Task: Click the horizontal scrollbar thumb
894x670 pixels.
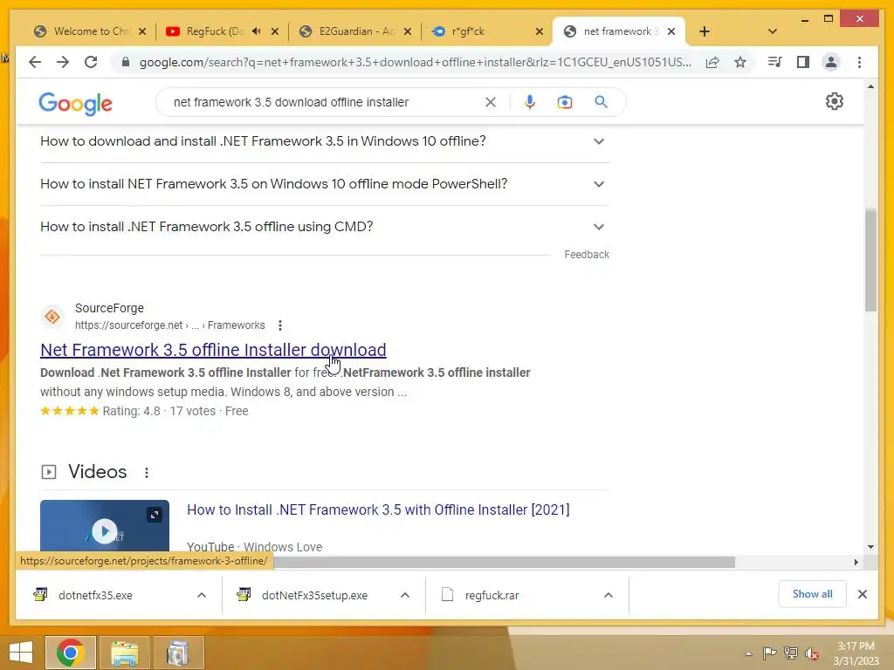Action: pyautogui.click(x=504, y=563)
